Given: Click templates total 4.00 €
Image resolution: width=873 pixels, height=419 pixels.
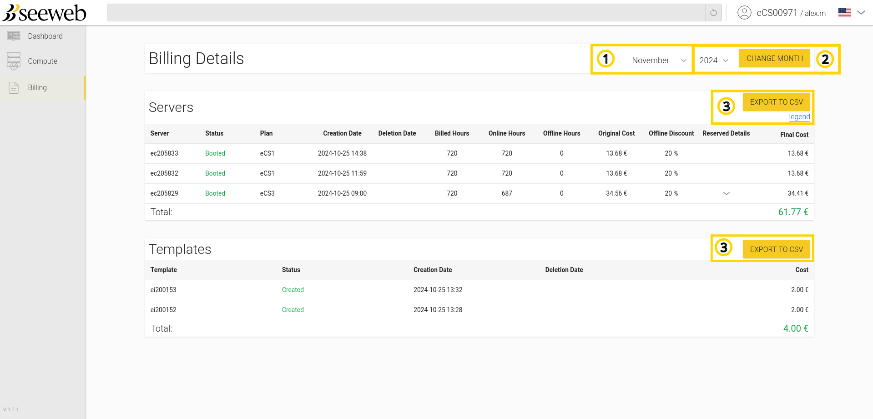Looking at the screenshot, I should pos(796,328).
